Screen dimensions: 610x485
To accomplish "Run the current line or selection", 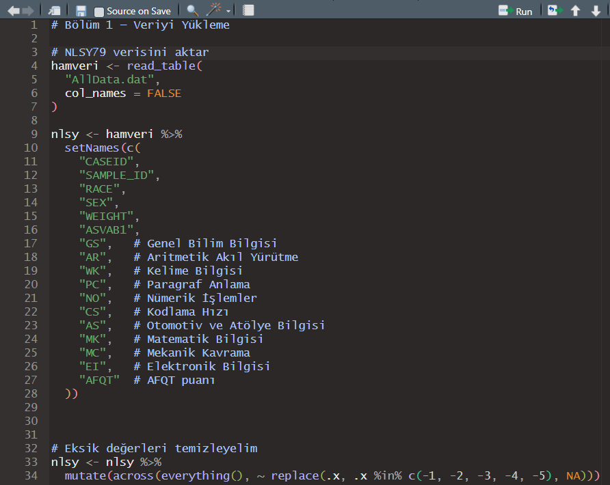I will [516, 11].
